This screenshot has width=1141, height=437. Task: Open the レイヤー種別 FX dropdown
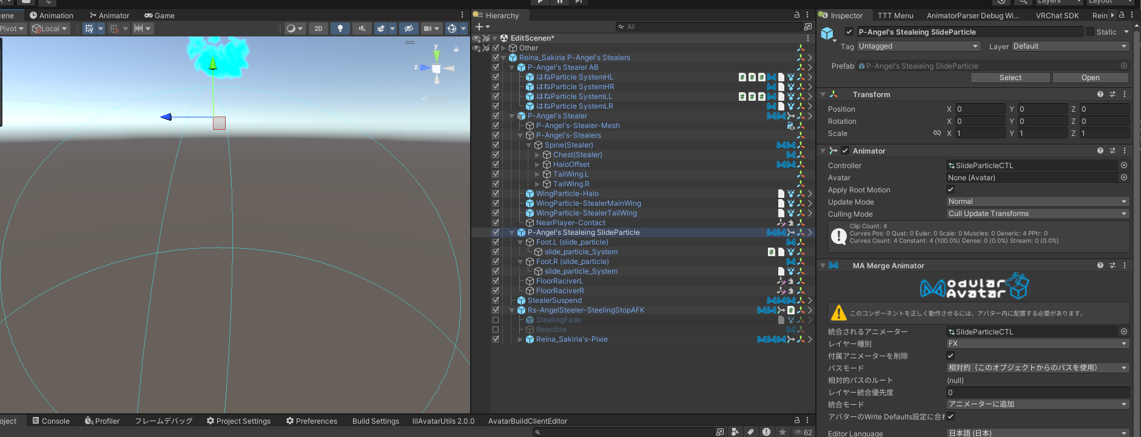click(1038, 344)
